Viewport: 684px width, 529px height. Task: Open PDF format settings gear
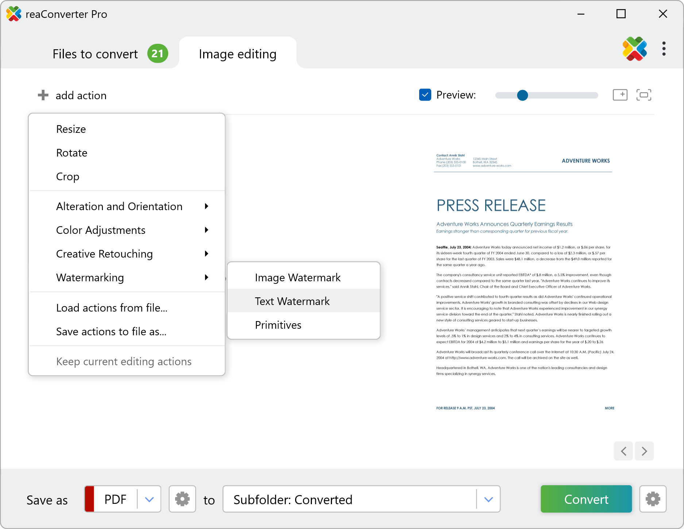click(182, 499)
